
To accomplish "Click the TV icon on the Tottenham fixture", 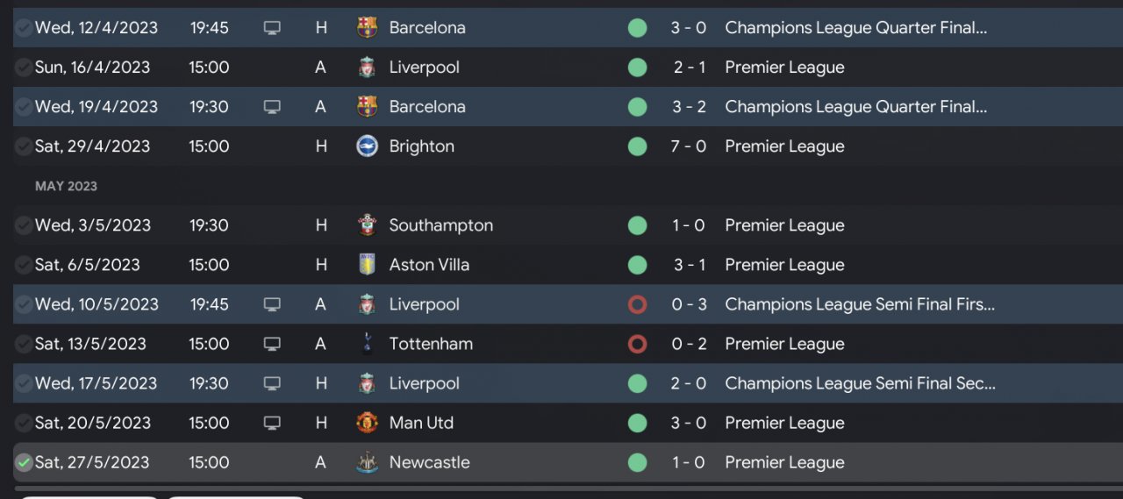I will (272, 344).
